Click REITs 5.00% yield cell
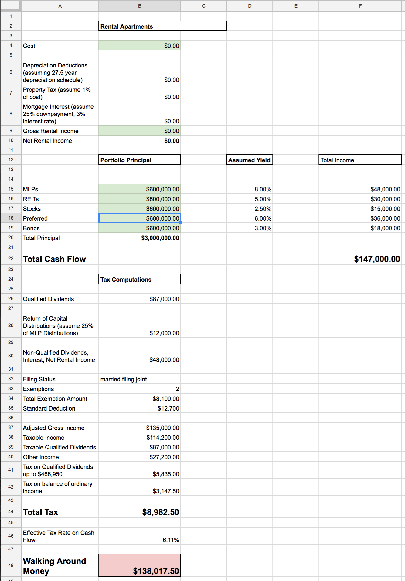The image size is (405, 581). click(250, 199)
